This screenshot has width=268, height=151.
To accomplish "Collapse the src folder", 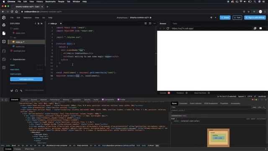I will click(13, 37).
